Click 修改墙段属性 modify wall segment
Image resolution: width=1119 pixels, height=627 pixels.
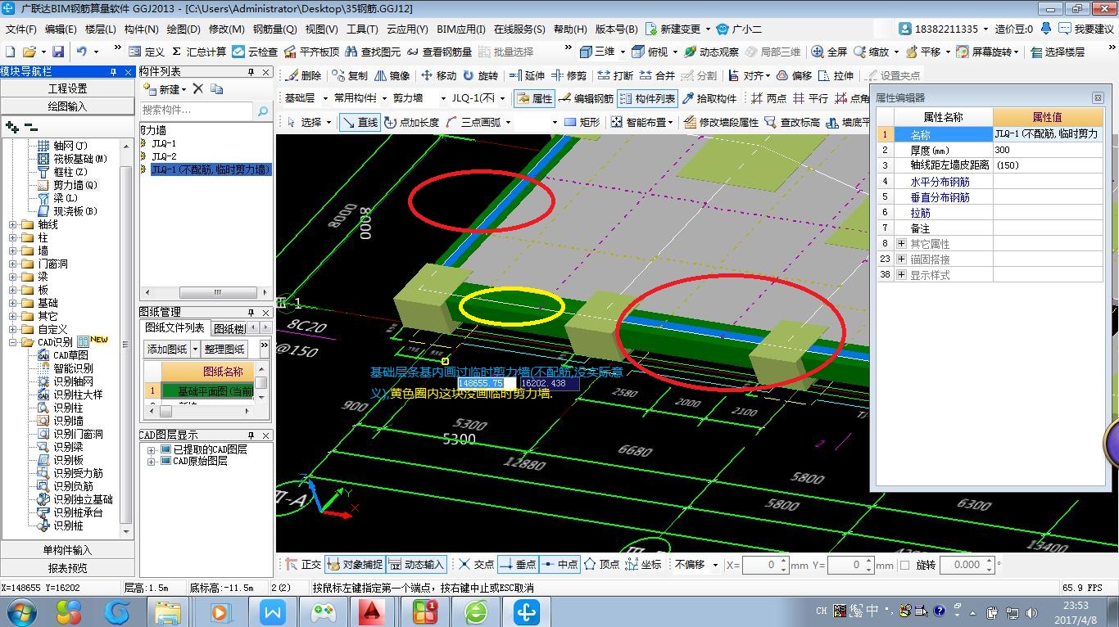(721, 122)
